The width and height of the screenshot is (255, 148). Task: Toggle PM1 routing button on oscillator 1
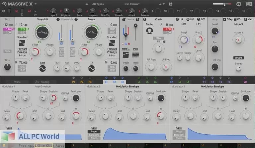point(61,49)
